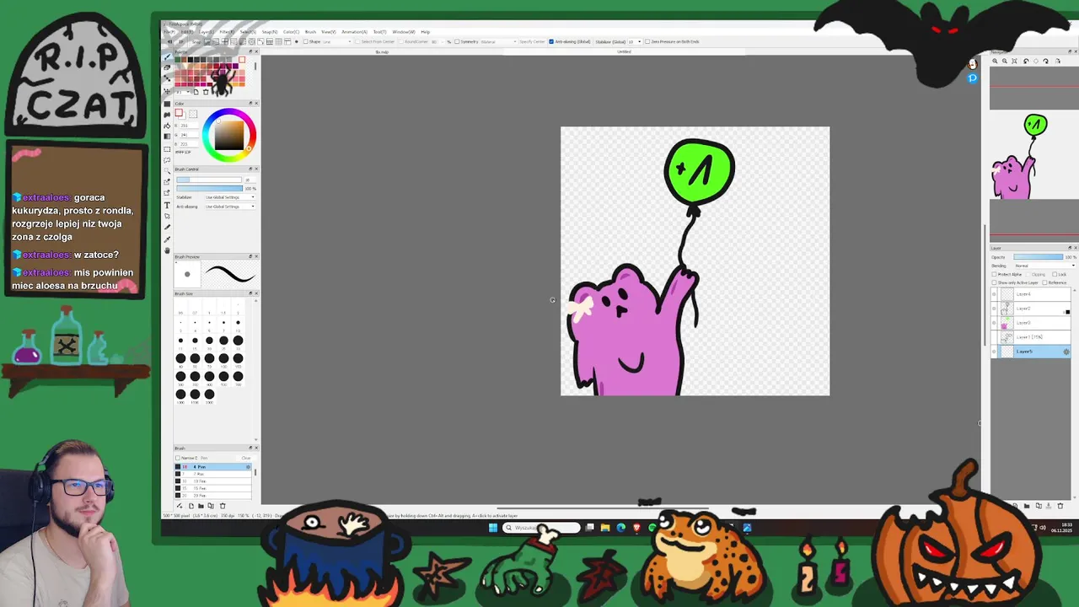Select the Brush tool in the toolbox

coord(167,57)
